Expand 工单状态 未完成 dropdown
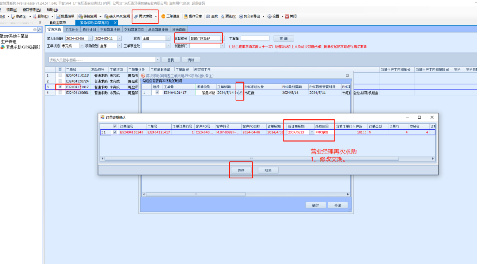The width and height of the screenshot is (477, 264). click(x=82, y=46)
